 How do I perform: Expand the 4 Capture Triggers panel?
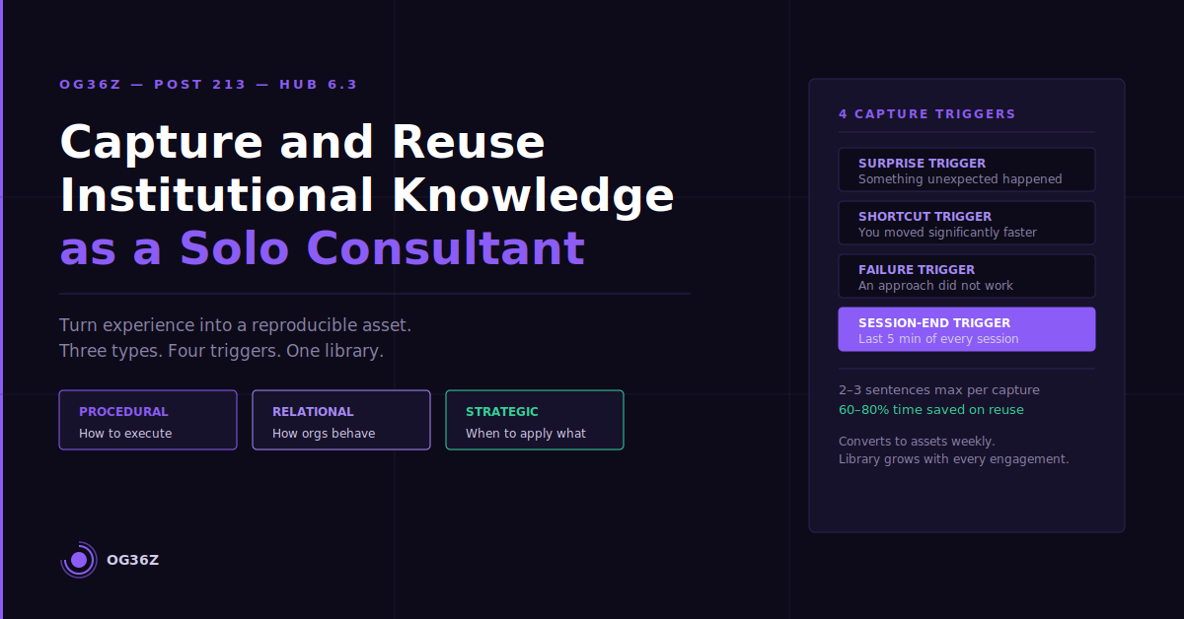pyautogui.click(x=927, y=113)
